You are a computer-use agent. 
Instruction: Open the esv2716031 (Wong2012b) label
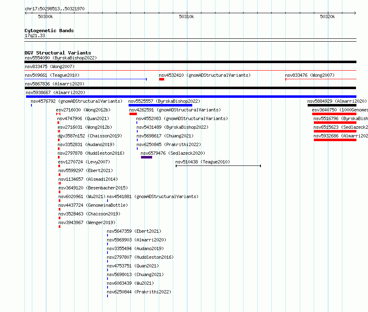(85, 127)
